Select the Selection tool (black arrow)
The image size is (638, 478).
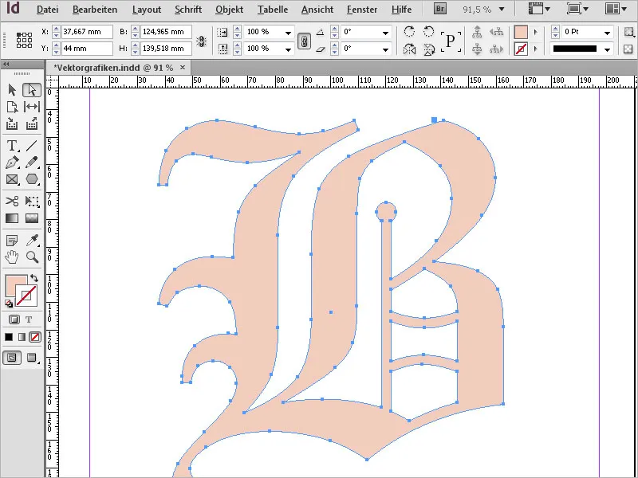pos(12,90)
